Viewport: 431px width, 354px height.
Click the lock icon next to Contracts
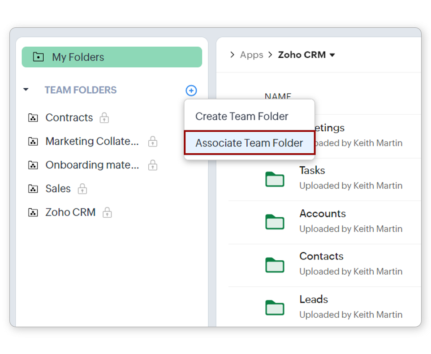[104, 118]
